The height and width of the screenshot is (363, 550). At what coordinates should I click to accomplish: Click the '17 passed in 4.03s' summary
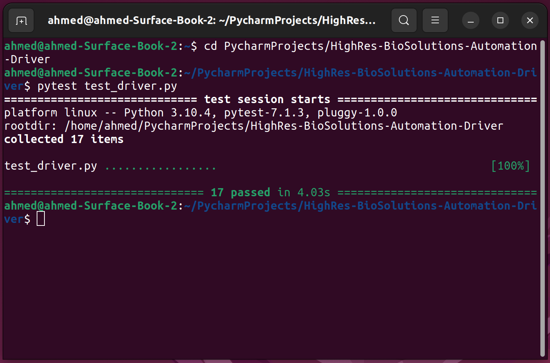tap(270, 193)
